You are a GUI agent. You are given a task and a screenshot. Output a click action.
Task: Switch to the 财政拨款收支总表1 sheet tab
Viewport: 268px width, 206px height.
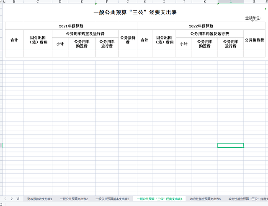coord(40,199)
